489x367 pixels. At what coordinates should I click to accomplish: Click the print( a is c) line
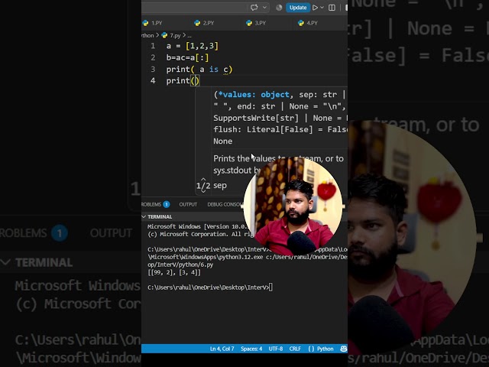pos(199,70)
